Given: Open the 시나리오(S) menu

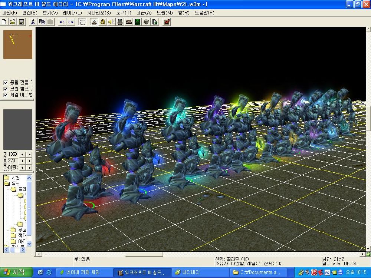Looking at the screenshot, I should point(99,13).
